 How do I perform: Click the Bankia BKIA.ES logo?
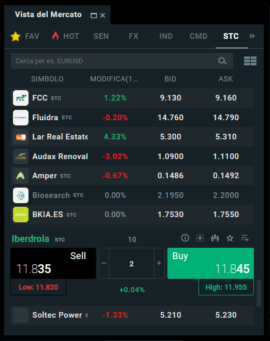click(21, 215)
